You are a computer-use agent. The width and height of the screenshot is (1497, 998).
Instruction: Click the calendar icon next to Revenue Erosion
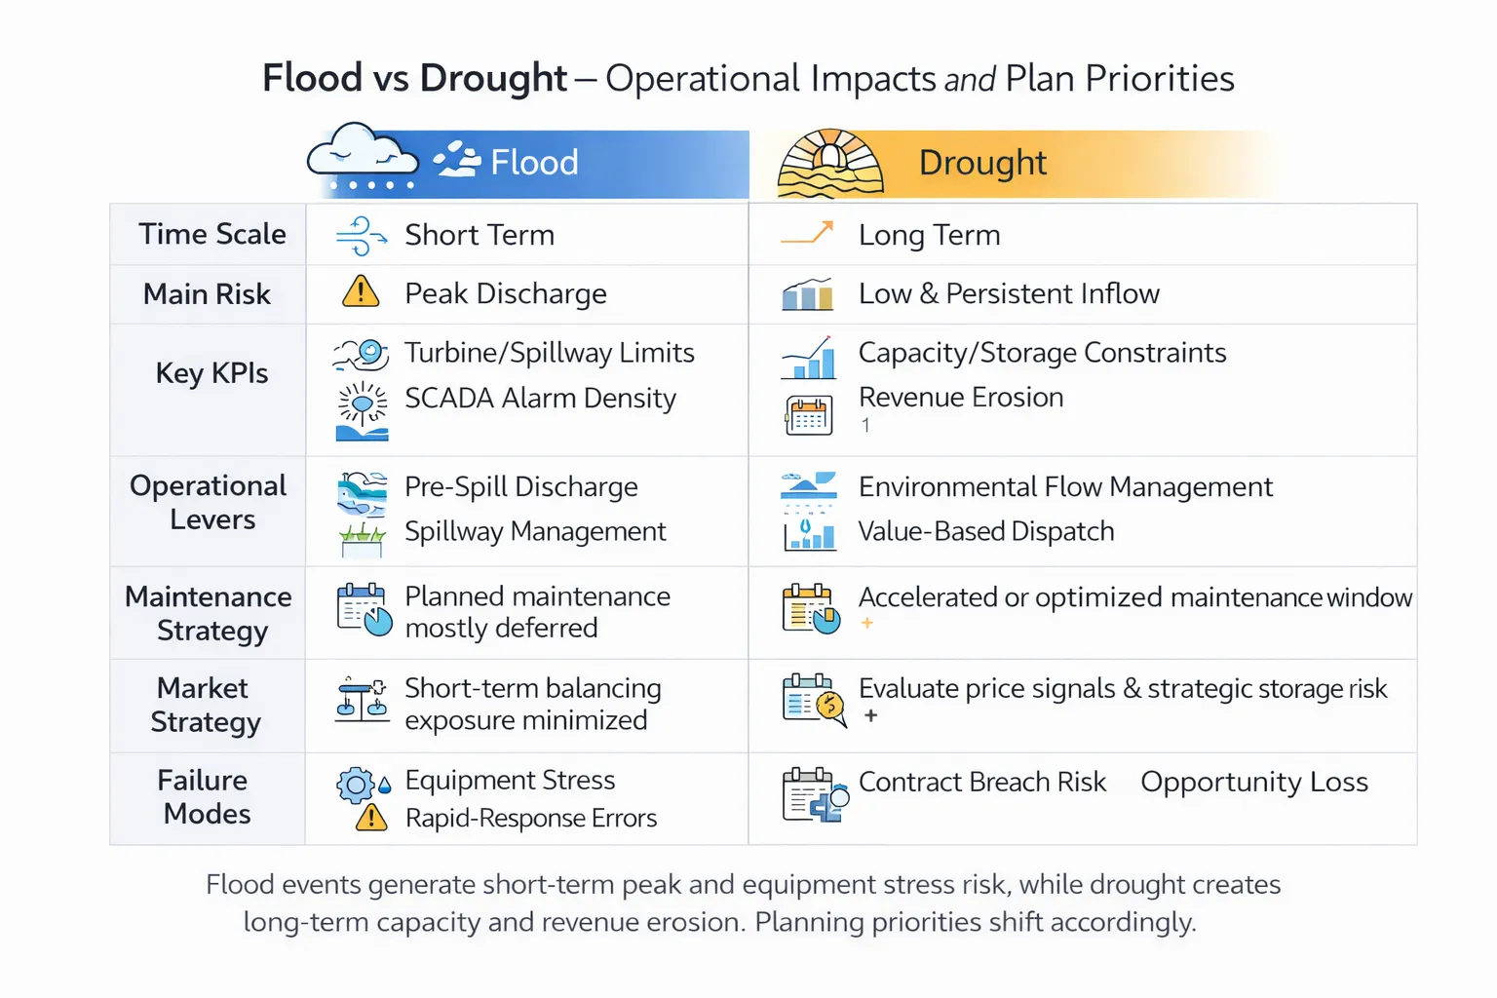point(809,415)
